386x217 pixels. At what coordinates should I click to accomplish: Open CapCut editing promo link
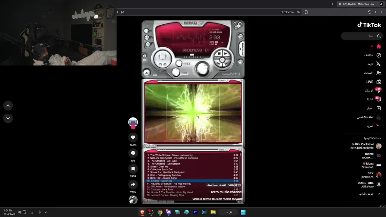pyautogui.click(x=224, y=185)
